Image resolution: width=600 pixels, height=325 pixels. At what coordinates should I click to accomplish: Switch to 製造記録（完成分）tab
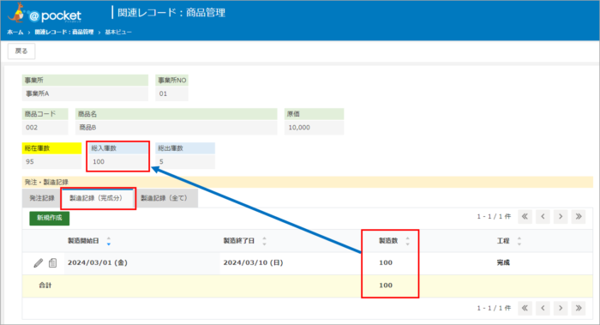tap(98, 198)
